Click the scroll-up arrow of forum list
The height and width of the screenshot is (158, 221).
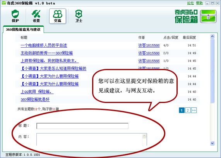[212, 36]
